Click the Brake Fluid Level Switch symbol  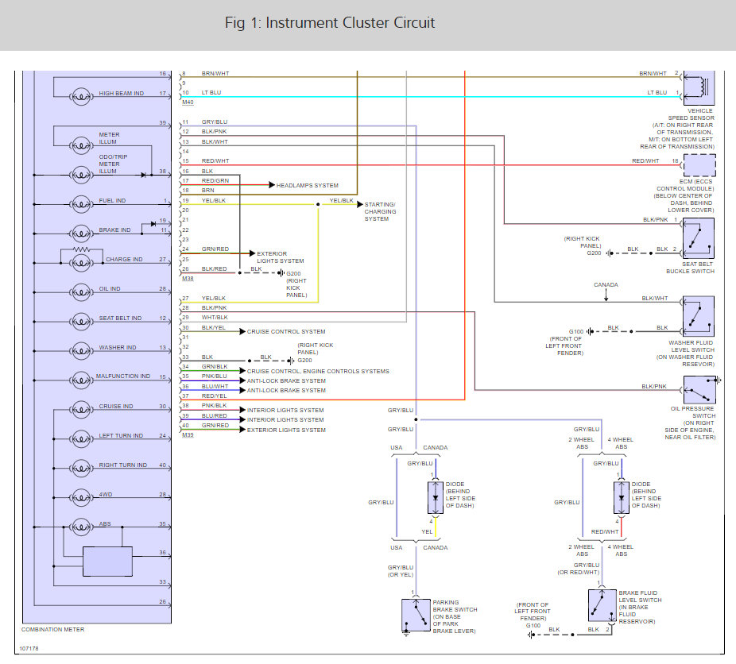coord(602,605)
